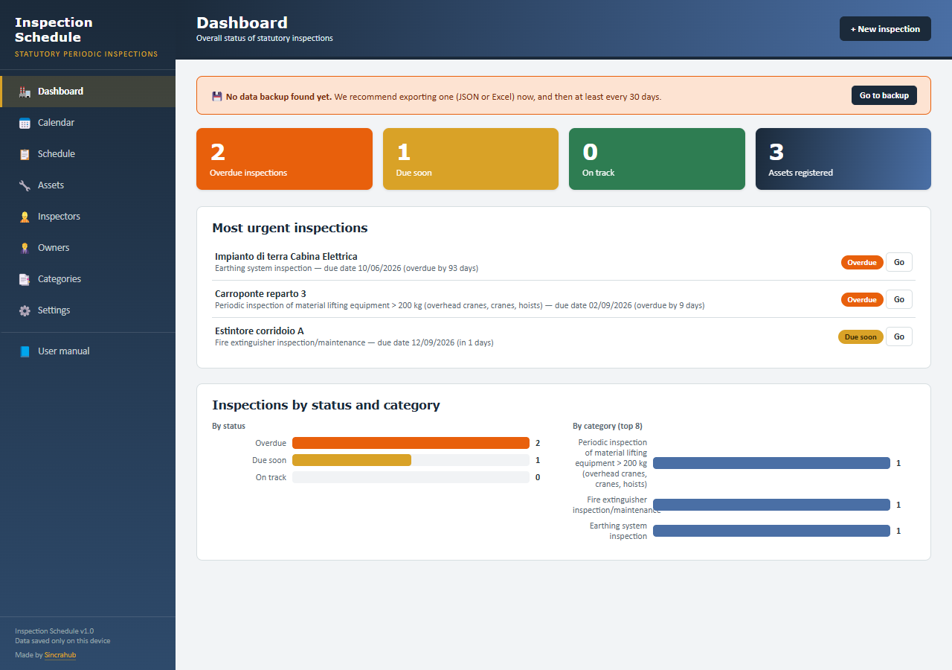Click the yellow Due soon status bar
This screenshot has height=670, width=952.
352,460
